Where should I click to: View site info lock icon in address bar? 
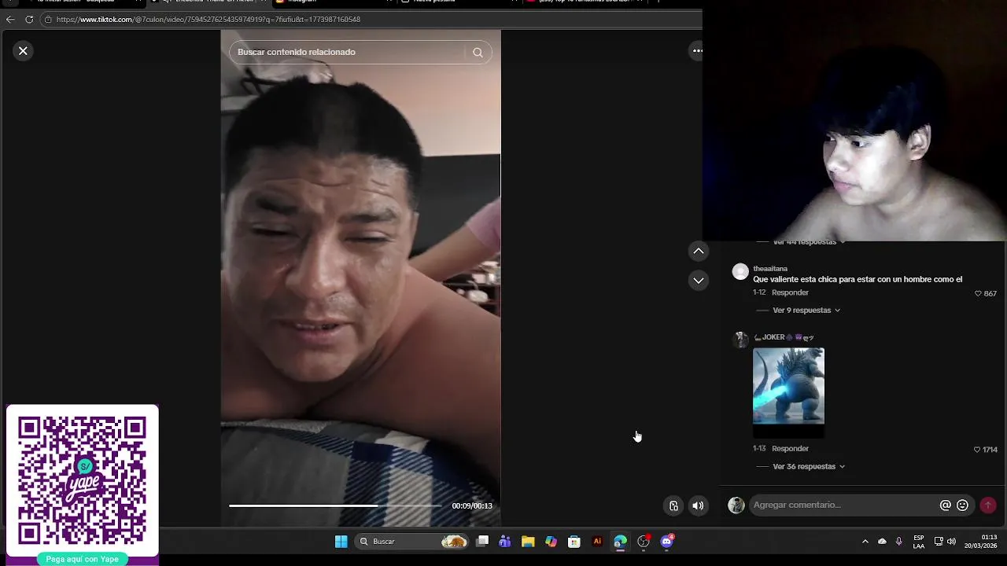click(x=48, y=19)
